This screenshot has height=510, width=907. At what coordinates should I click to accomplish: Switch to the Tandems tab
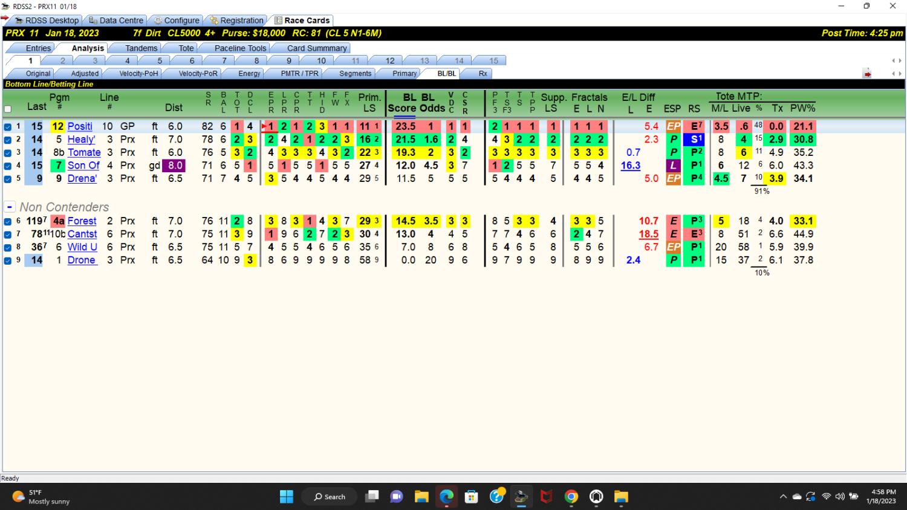[141, 48]
